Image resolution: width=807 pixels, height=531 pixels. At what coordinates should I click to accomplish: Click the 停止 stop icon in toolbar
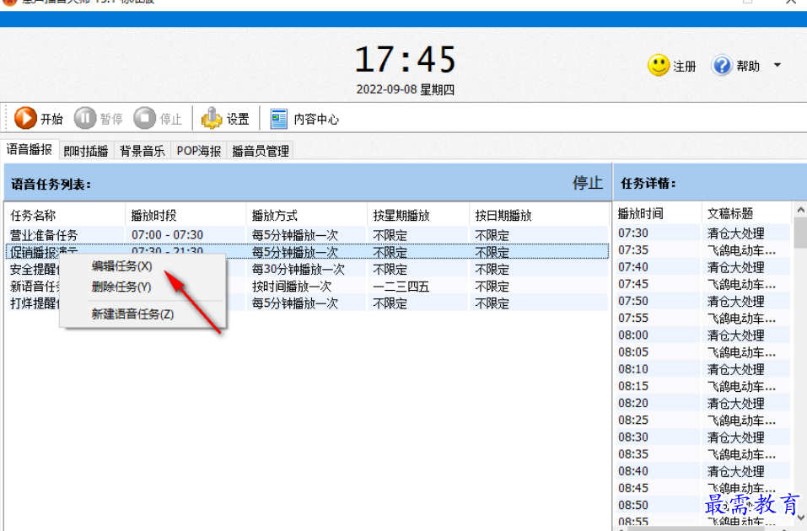(x=145, y=118)
